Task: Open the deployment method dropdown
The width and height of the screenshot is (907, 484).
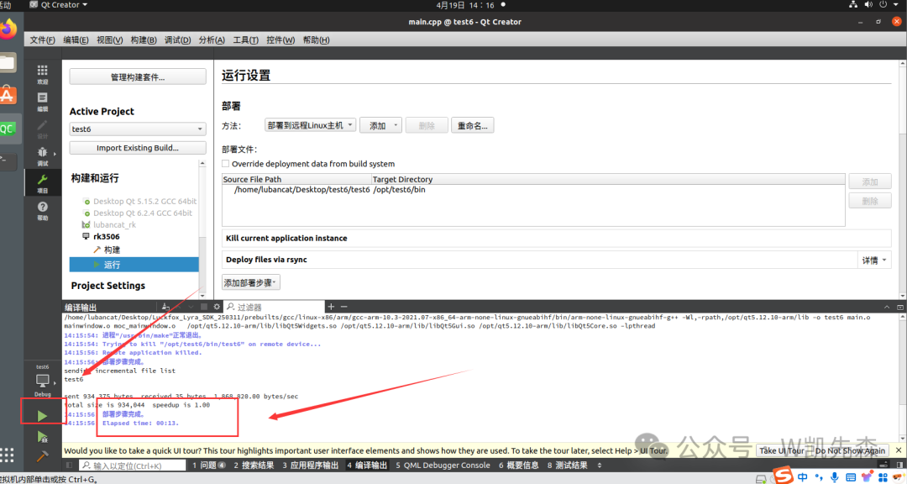Action: pos(310,125)
